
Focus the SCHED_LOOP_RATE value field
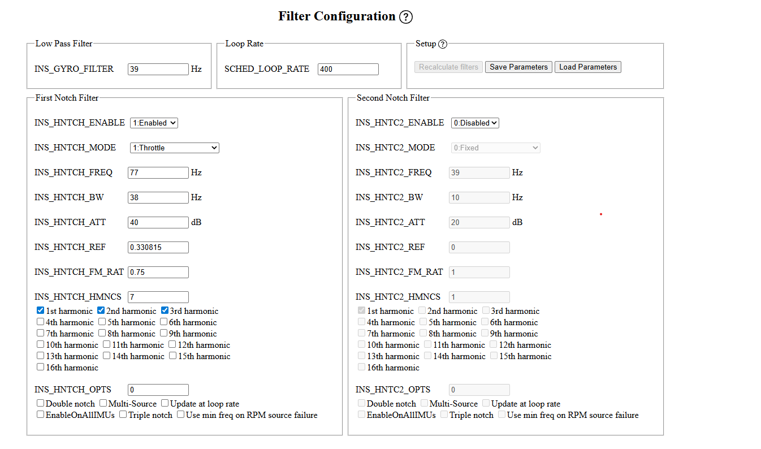(x=348, y=69)
